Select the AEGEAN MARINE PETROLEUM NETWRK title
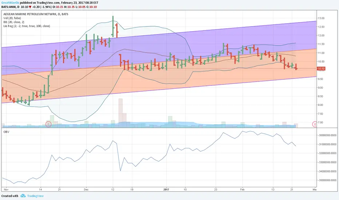 click(36, 14)
